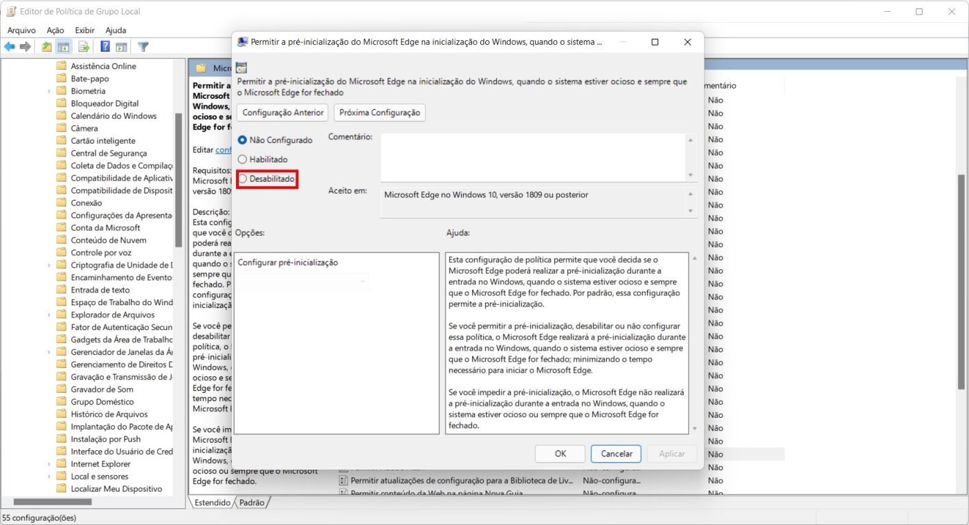Screen dimensions: 969x525
Task: Open the Exibir menu
Action: coord(84,30)
